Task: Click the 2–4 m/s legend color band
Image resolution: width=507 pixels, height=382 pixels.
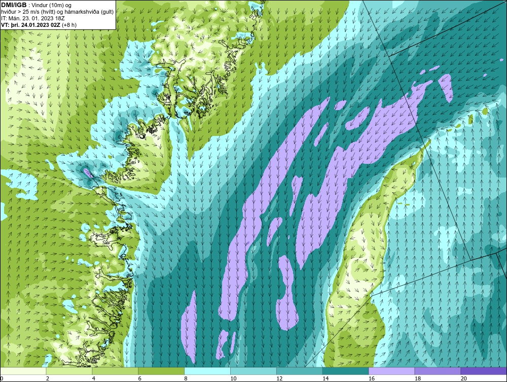Action: pyautogui.click(x=69, y=371)
